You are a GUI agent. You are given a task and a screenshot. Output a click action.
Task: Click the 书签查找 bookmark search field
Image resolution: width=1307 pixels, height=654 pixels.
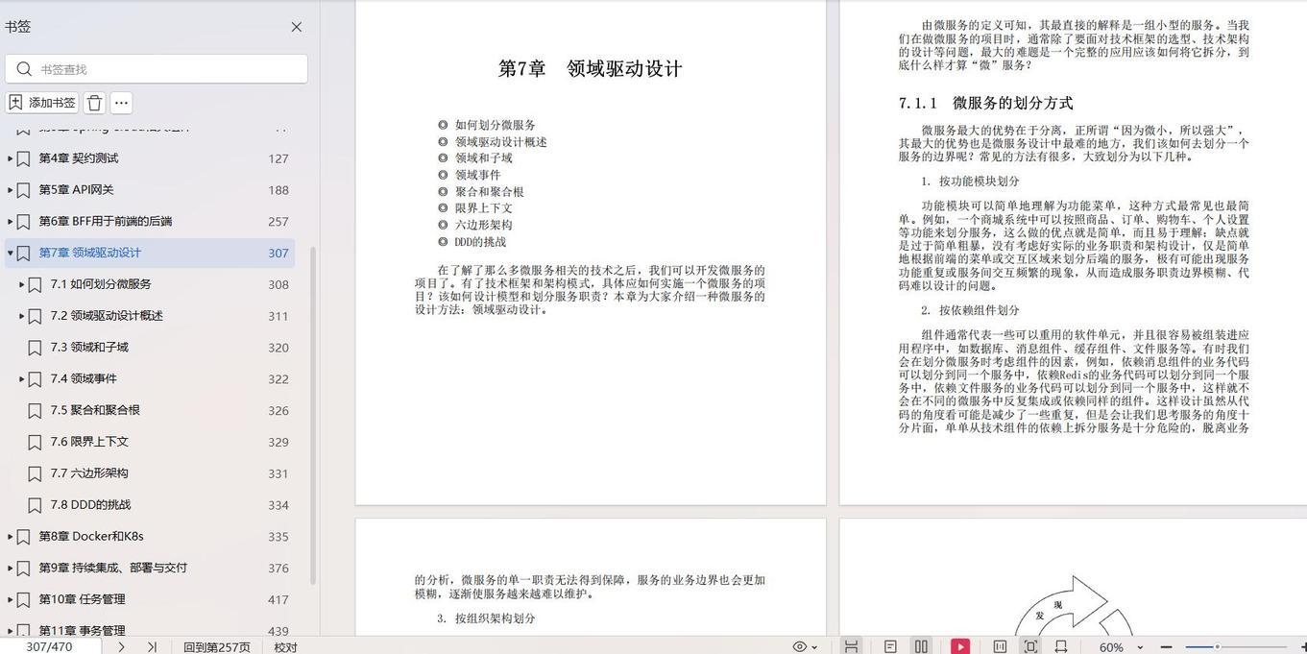click(157, 69)
